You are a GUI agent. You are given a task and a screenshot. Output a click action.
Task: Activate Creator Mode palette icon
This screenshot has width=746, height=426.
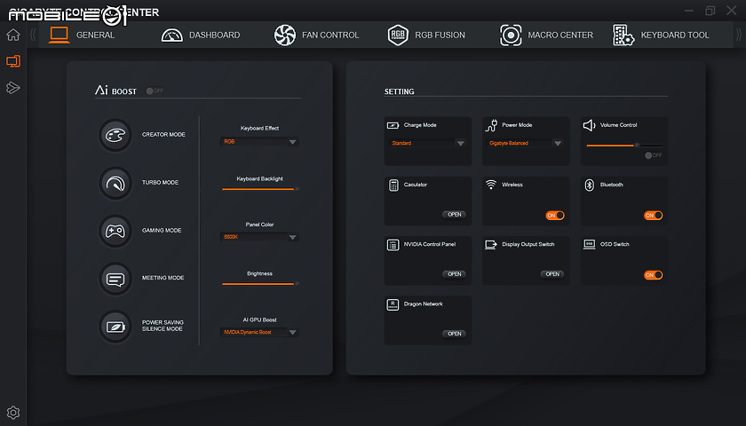115,135
